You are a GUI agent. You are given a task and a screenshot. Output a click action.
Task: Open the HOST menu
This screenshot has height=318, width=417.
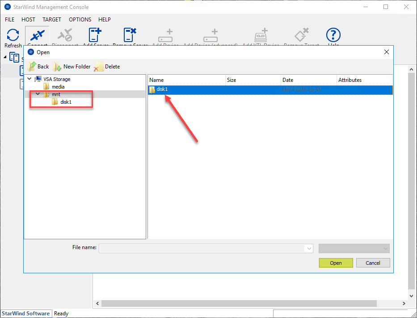coord(28,19)
